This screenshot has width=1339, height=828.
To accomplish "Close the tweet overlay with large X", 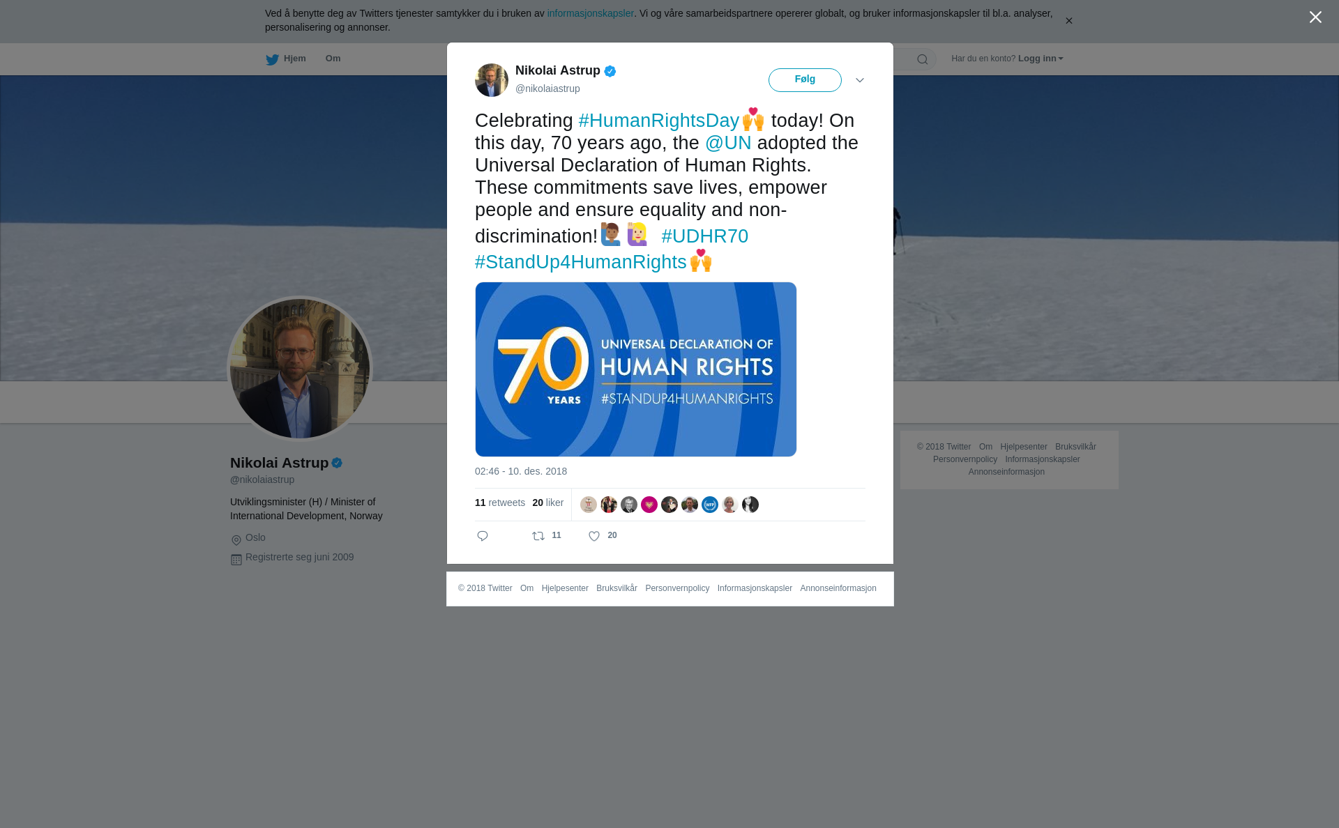I will (1315, 17).
